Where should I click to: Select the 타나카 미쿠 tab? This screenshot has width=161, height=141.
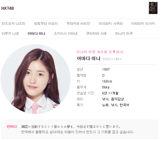pos(124,34)
